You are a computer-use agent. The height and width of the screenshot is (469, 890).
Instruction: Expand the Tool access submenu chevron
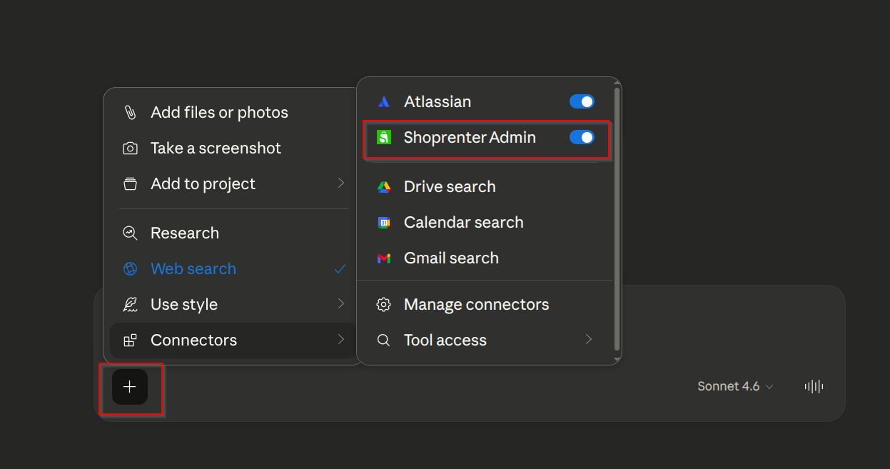(x=589, y=339)
